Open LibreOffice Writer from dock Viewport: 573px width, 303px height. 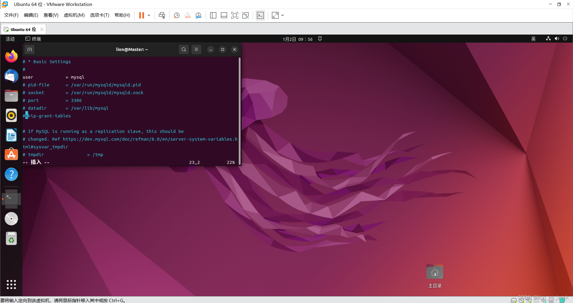pyautogui.click(x=11, y=135)
